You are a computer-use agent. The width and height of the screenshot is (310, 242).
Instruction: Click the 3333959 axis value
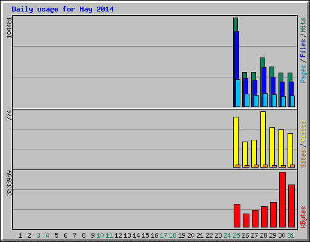(x=9, y=183)
